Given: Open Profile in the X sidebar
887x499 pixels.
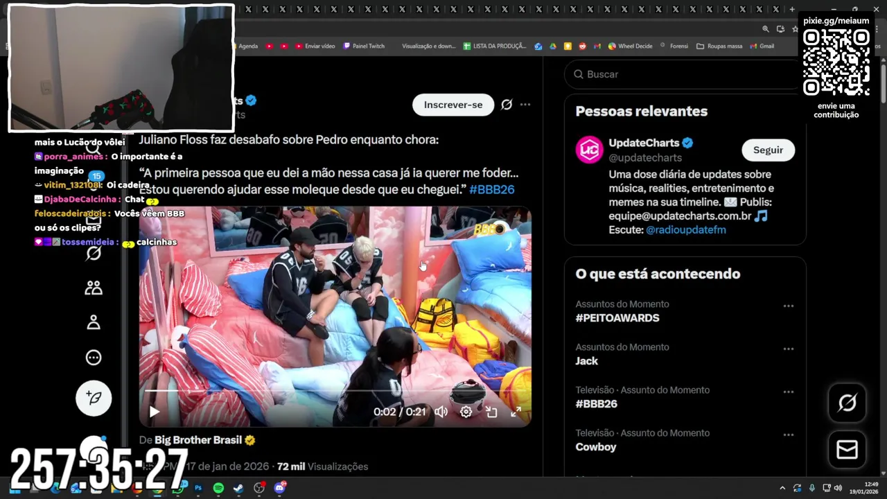Looking at the screenshot, I should click(x=94, y=322).
